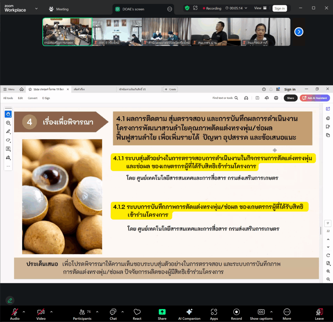Expand the Audio options arrow
The width and height of the screenshot is (333, 322).
point(24,312)
